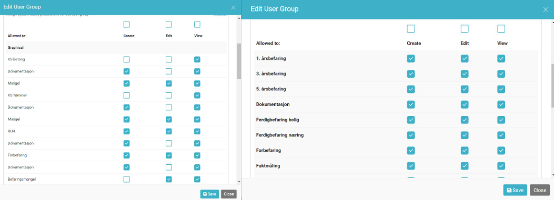
Task: Uncheck View for 5. årsbefaring
Action: (x=501, y=89)
